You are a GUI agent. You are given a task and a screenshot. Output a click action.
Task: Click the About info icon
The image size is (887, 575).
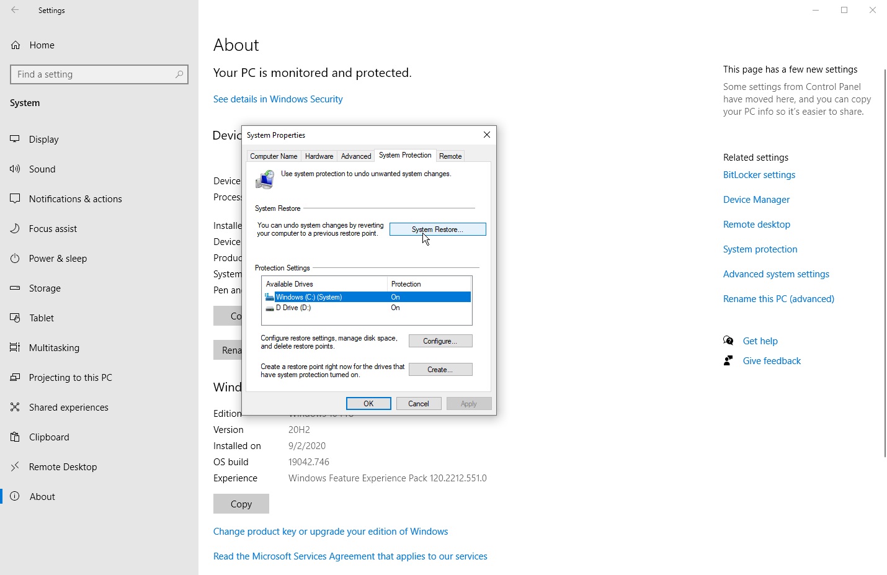(x=15, y=497)
